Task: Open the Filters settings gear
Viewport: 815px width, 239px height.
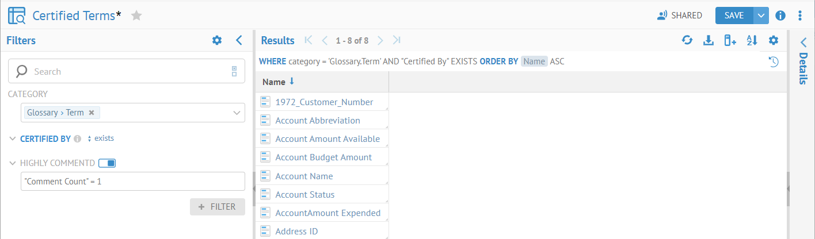Action: coord(217,40)
